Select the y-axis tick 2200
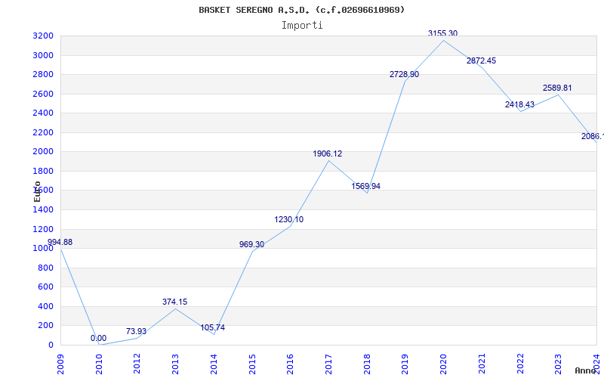 click(x=43, y=132)
